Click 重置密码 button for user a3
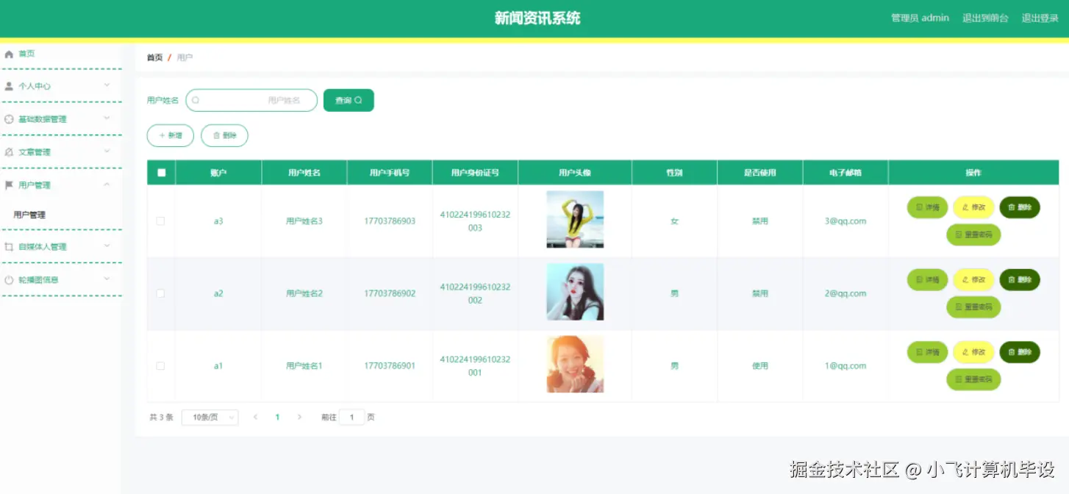Image resolution: width=1069 pixels, height=494 pixels. click(x=973, y=235)
